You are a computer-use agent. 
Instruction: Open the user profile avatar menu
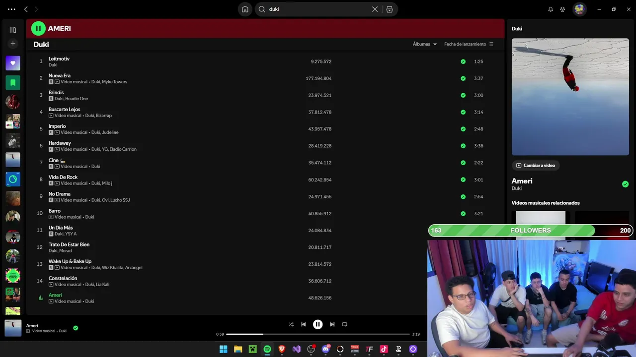click(x=579, y=9)
